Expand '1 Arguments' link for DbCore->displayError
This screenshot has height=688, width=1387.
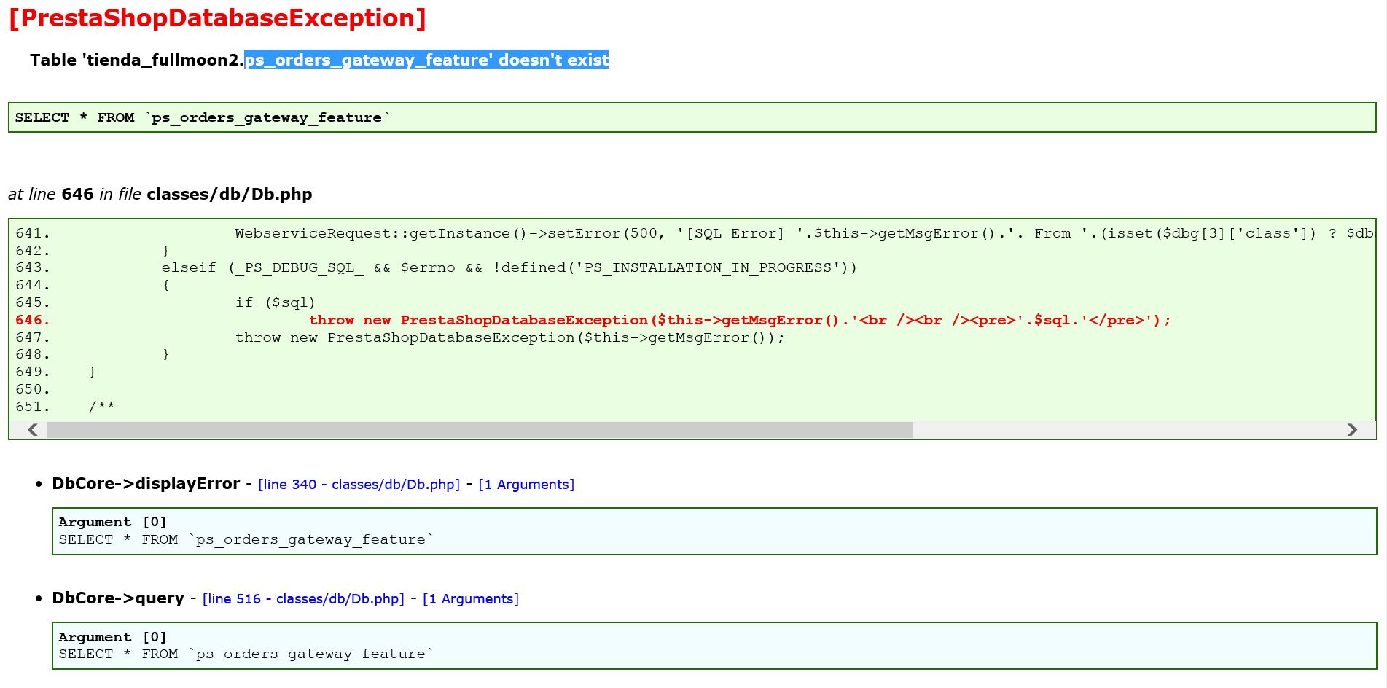coord(526,485)
